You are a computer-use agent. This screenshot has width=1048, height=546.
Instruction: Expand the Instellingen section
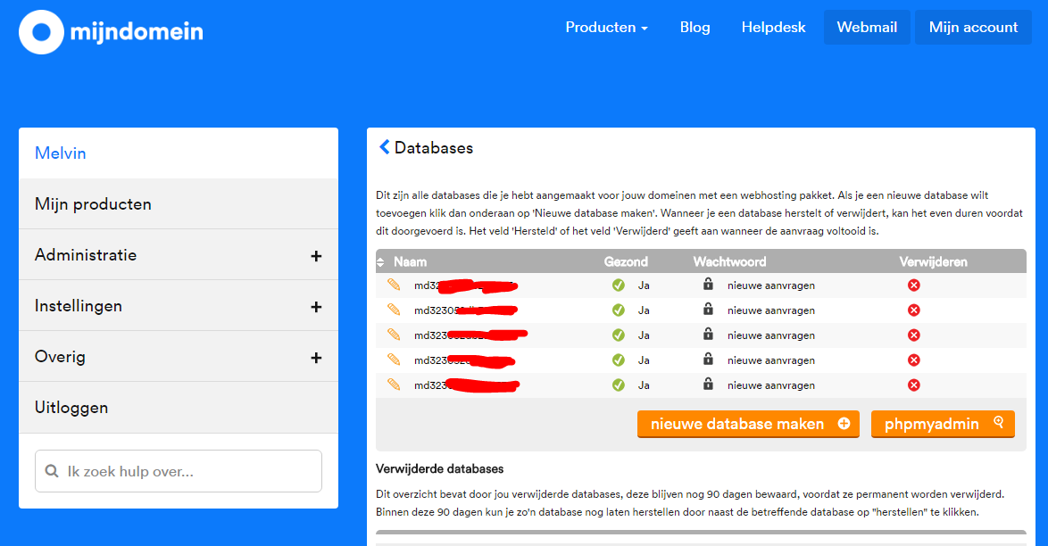coord(317,305)
